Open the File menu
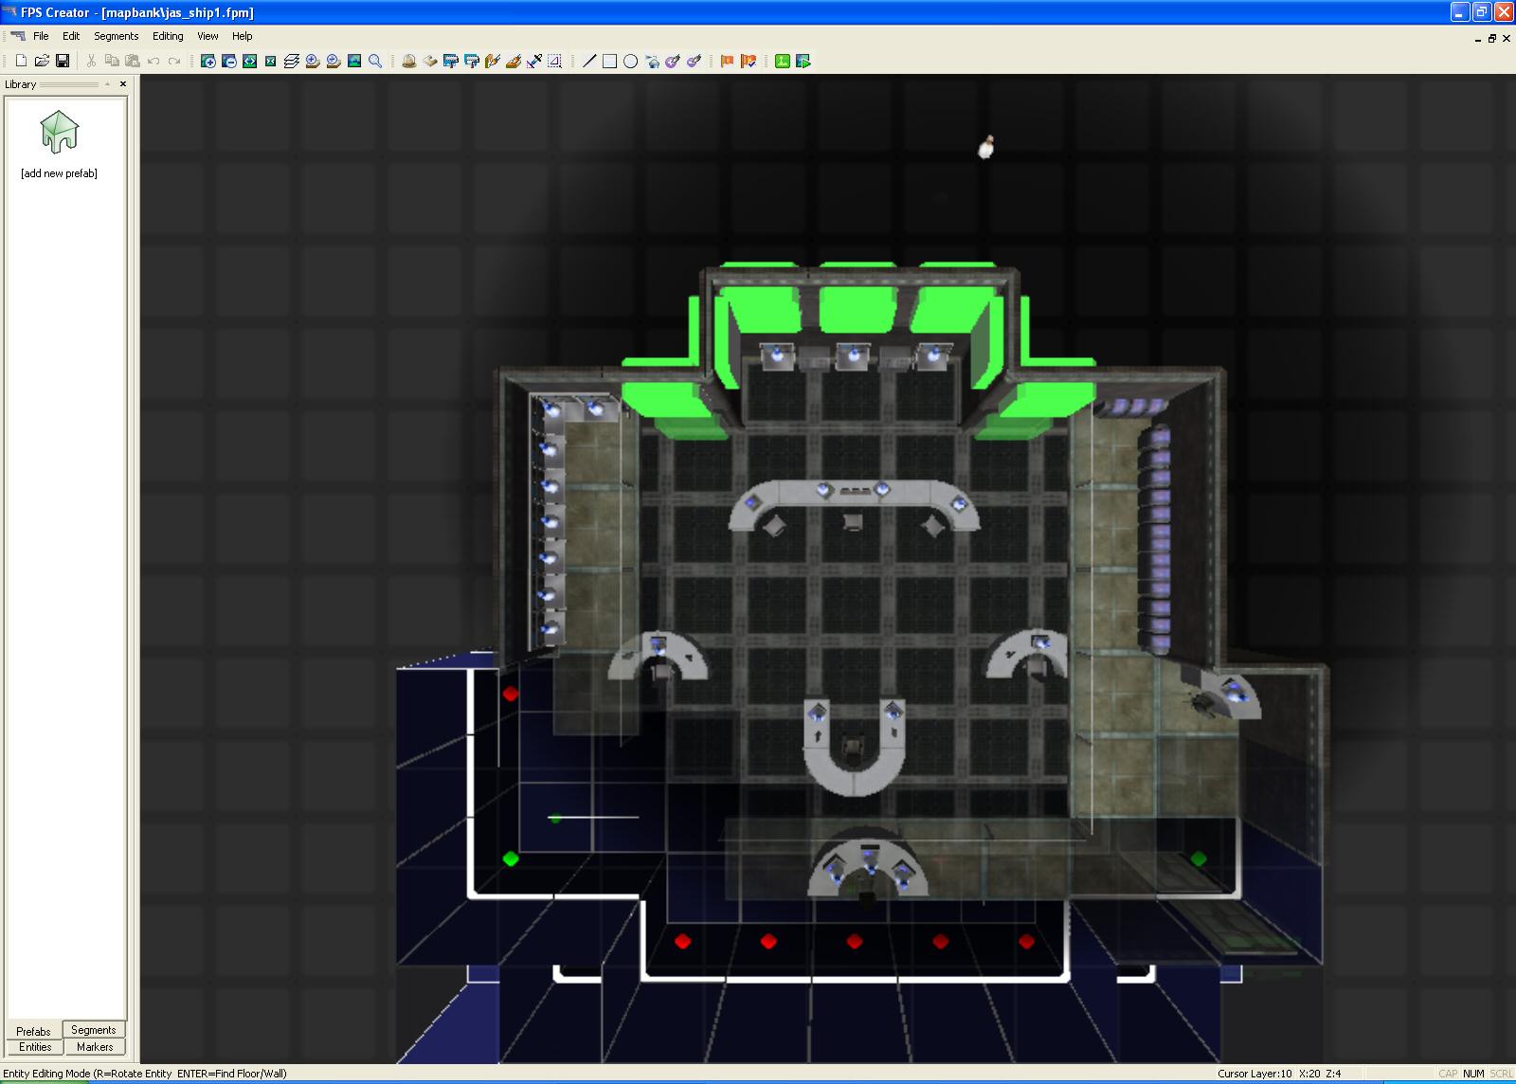1516x1084 pixels. [x=41, y=36]
